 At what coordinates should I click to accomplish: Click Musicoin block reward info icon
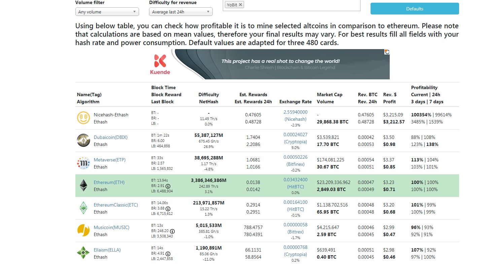pyautogui.click(x=172, y=231)
